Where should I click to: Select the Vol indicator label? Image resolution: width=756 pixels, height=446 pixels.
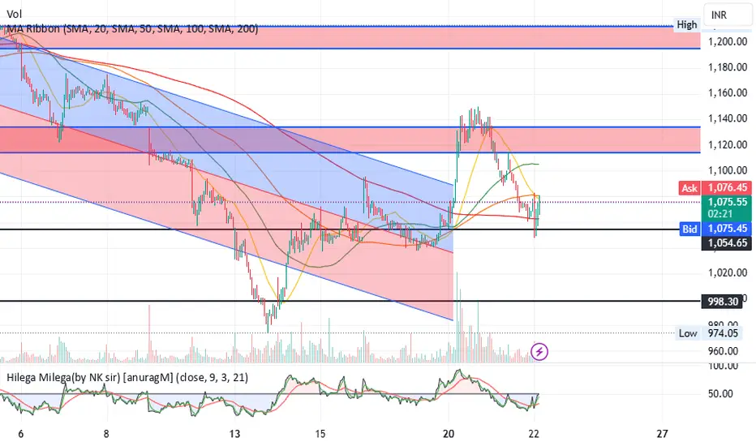coord(14,15)
